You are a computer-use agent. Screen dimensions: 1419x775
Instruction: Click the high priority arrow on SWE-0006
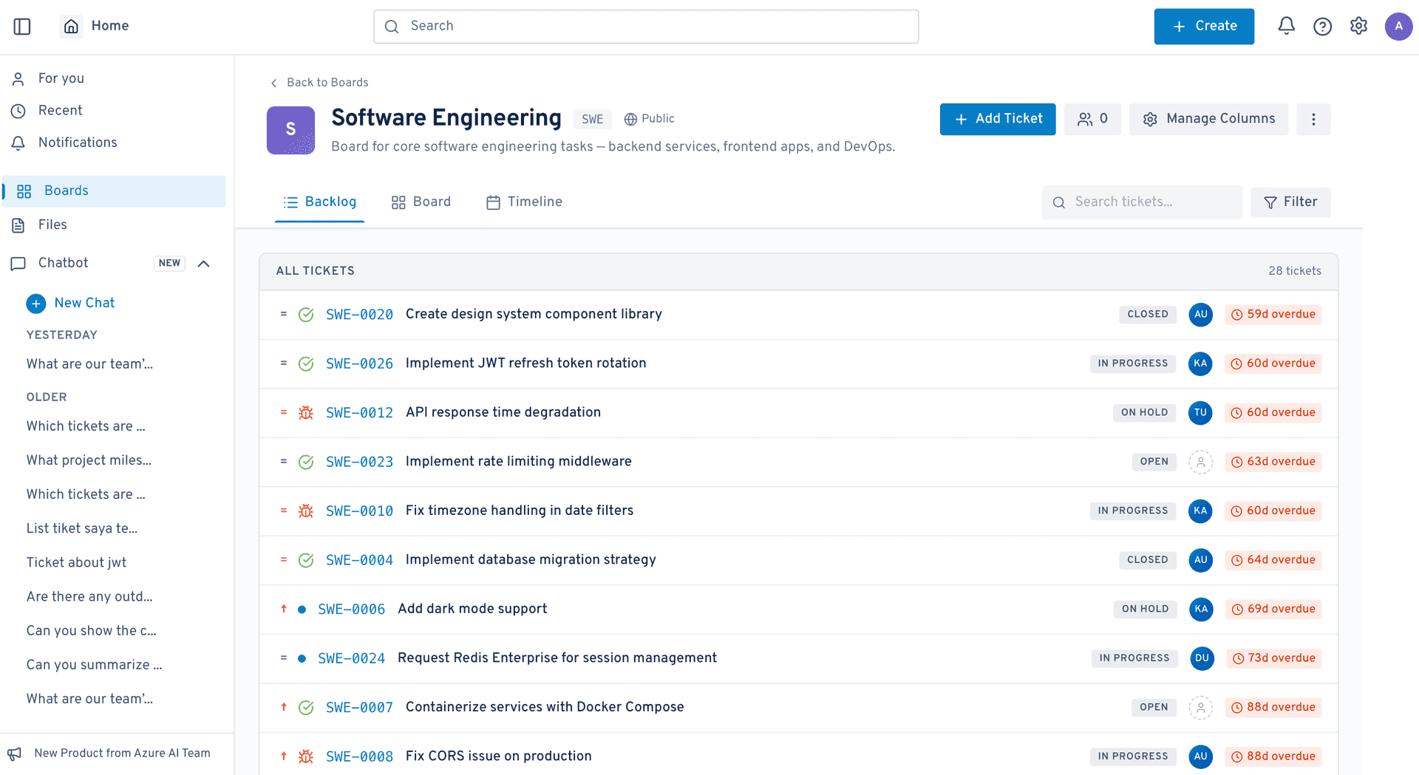tap(283, 609)
